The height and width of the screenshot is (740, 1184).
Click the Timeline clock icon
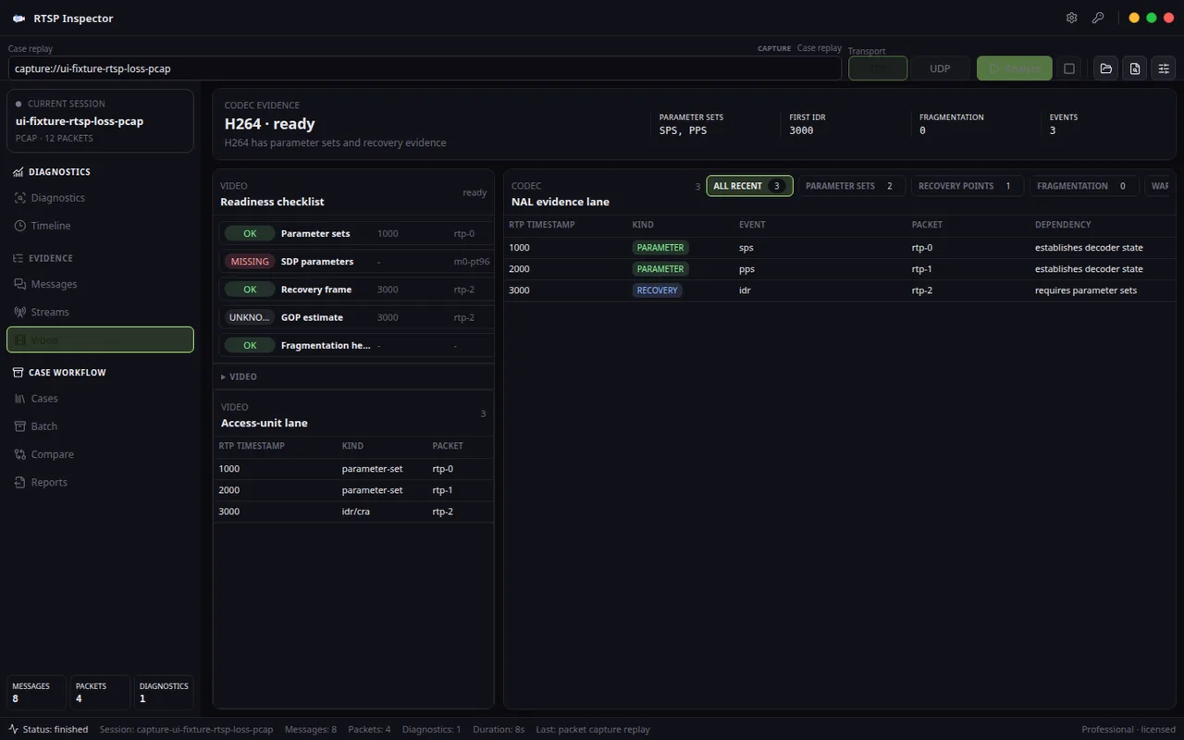[x=20, y=226]
